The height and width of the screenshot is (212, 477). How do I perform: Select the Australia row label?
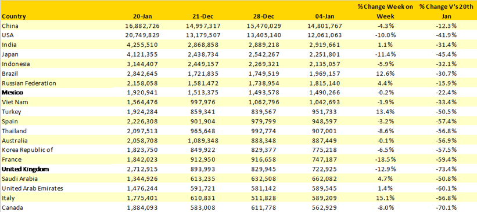(x=15, y=141)
